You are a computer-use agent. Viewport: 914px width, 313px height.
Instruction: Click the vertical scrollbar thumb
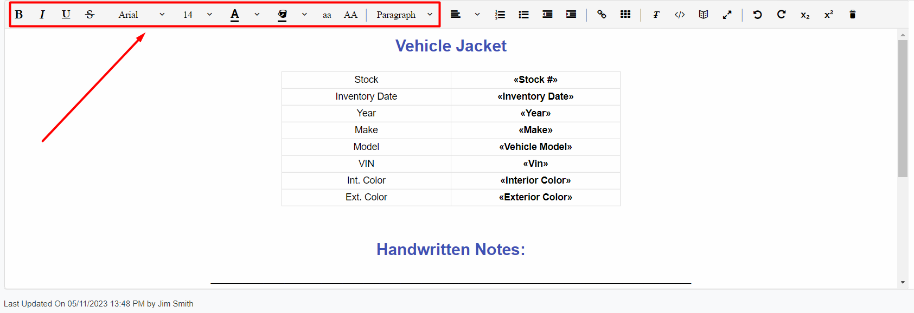(903, 108)
